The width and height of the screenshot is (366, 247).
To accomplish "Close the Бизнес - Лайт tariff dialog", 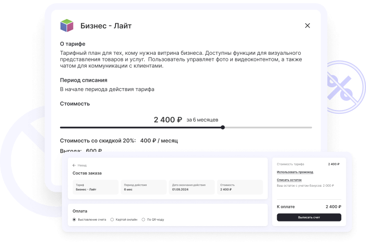I will tap(307, 26).
